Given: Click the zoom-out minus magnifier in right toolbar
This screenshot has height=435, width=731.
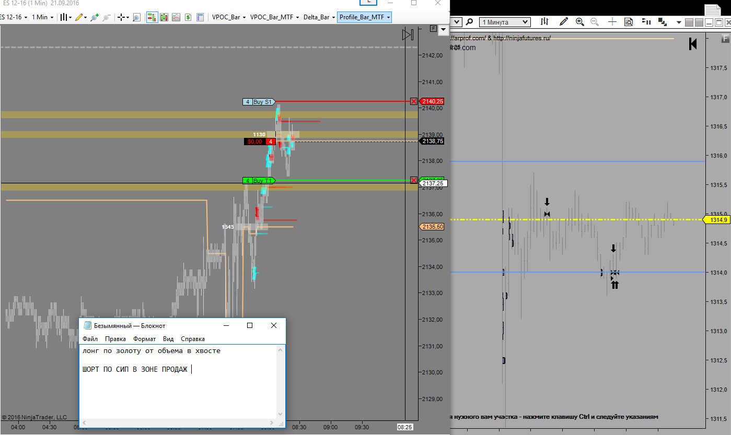Looking at the screenshot, I should pos(595,22).
